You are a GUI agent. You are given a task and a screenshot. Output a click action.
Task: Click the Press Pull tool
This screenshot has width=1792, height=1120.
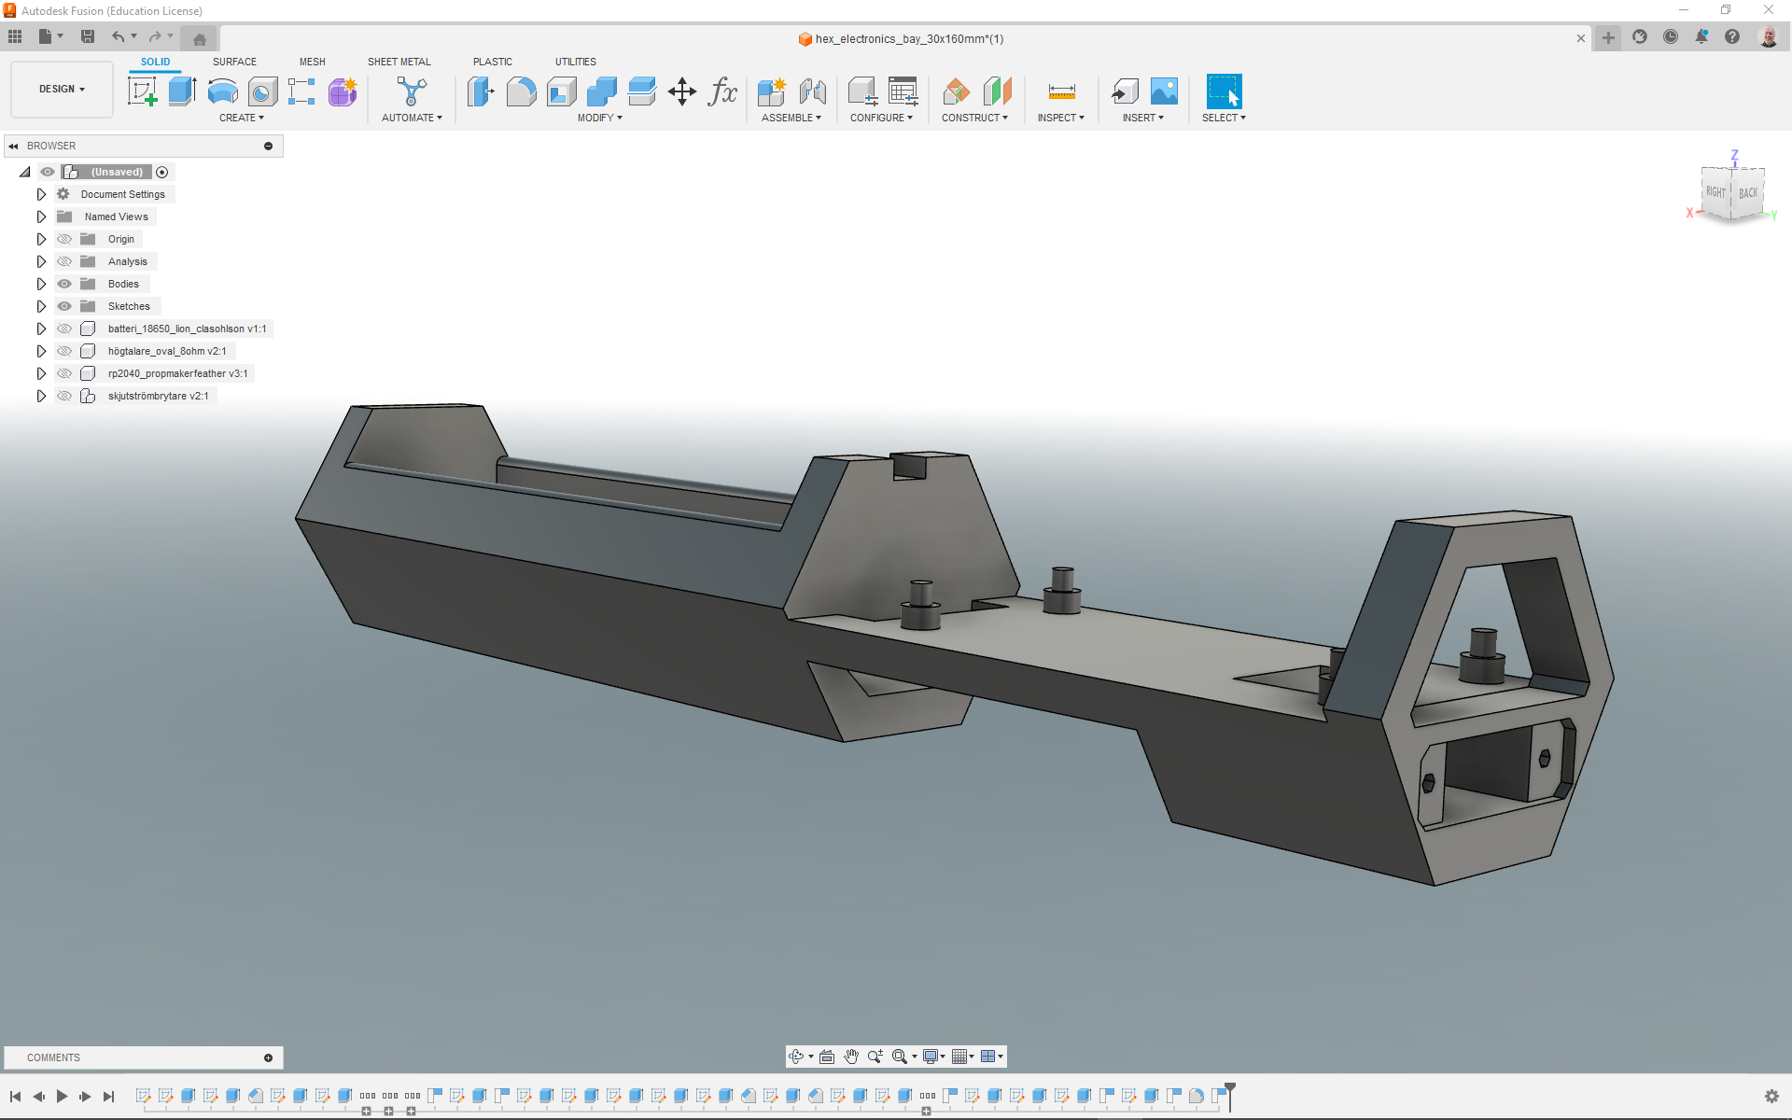[481, 91]
